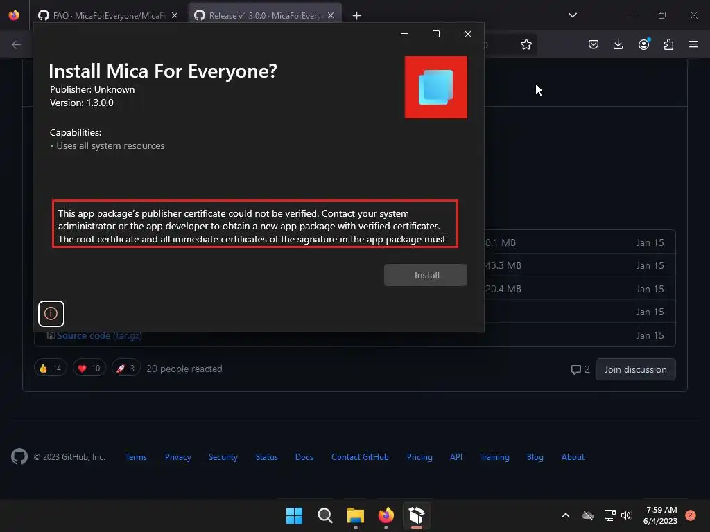Click the 20.4 MB asset size
Image resolution: width=710 pixels, height=532 pixels.
(x=503, y=289)
